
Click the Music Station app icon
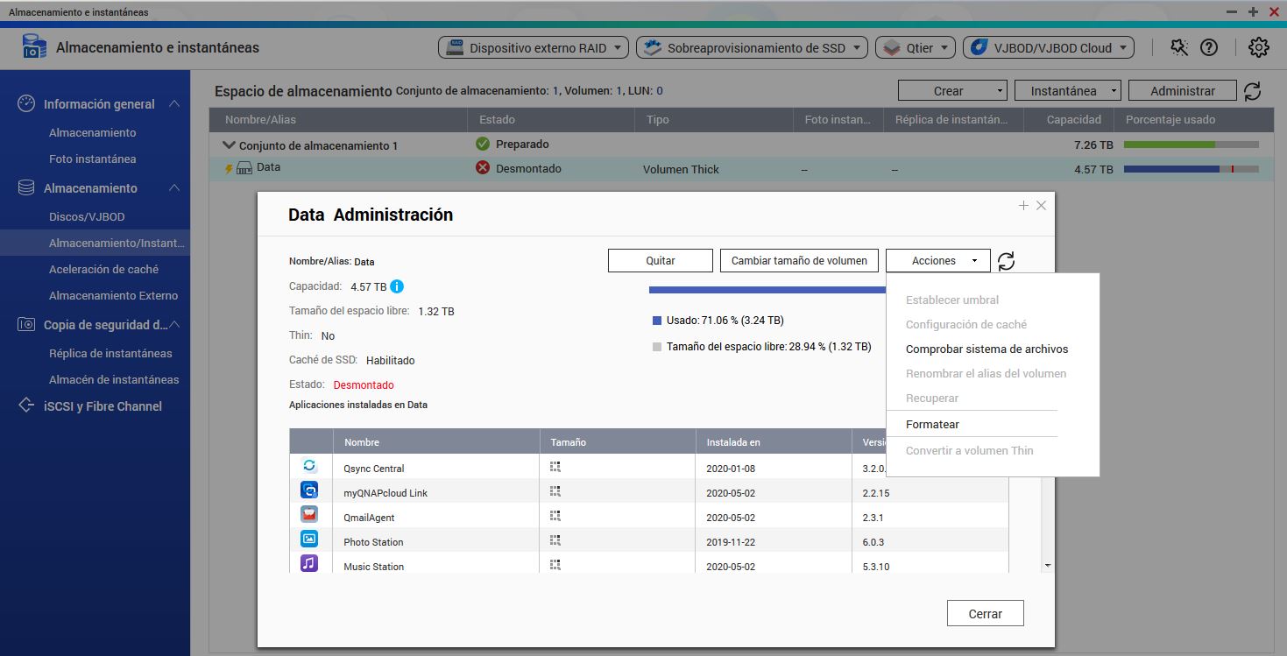tap(309, 565)
